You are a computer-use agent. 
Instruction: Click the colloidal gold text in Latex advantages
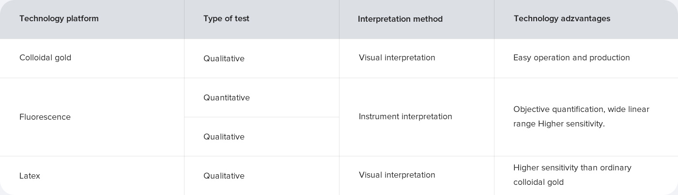click(x=539, y=182)
